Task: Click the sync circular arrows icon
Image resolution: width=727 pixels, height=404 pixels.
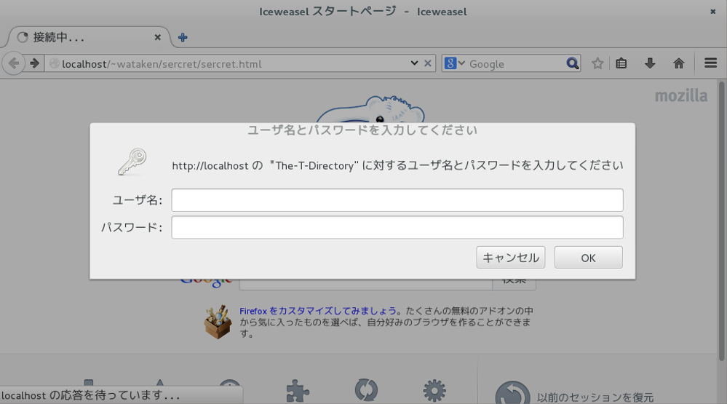Action: point(366,390)
